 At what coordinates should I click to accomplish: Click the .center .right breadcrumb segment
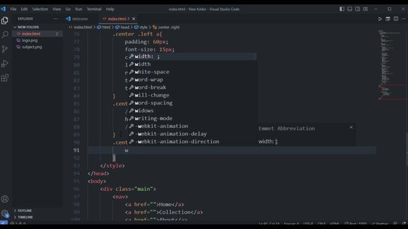166,27
